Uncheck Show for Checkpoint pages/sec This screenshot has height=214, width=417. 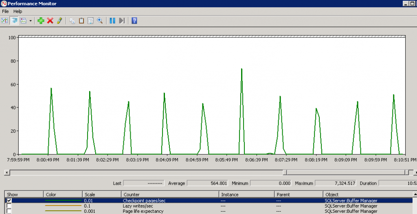pyautogui.click(x=9, y=201)
